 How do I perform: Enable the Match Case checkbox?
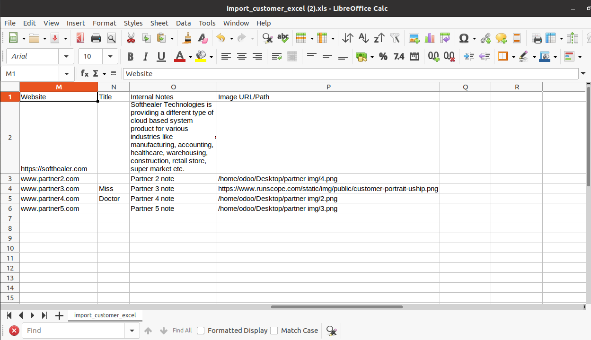coord(274,331)
